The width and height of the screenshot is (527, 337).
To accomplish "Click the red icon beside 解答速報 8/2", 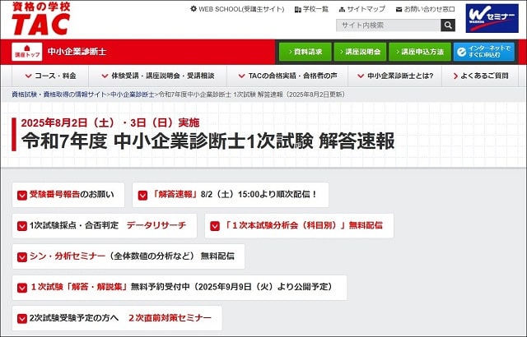I will click(142, 195).
